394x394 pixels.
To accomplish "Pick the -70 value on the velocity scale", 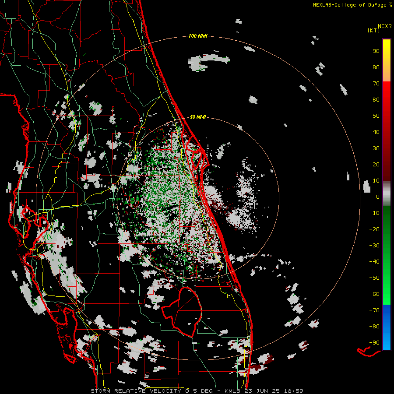I will [374, 310].
